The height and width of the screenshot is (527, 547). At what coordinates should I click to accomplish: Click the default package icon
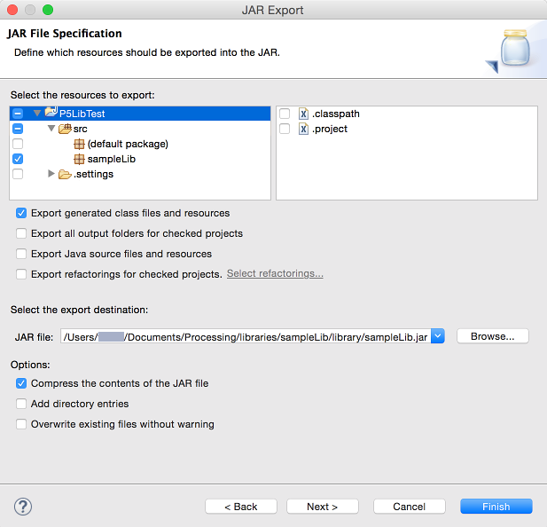tap(79, 144)
